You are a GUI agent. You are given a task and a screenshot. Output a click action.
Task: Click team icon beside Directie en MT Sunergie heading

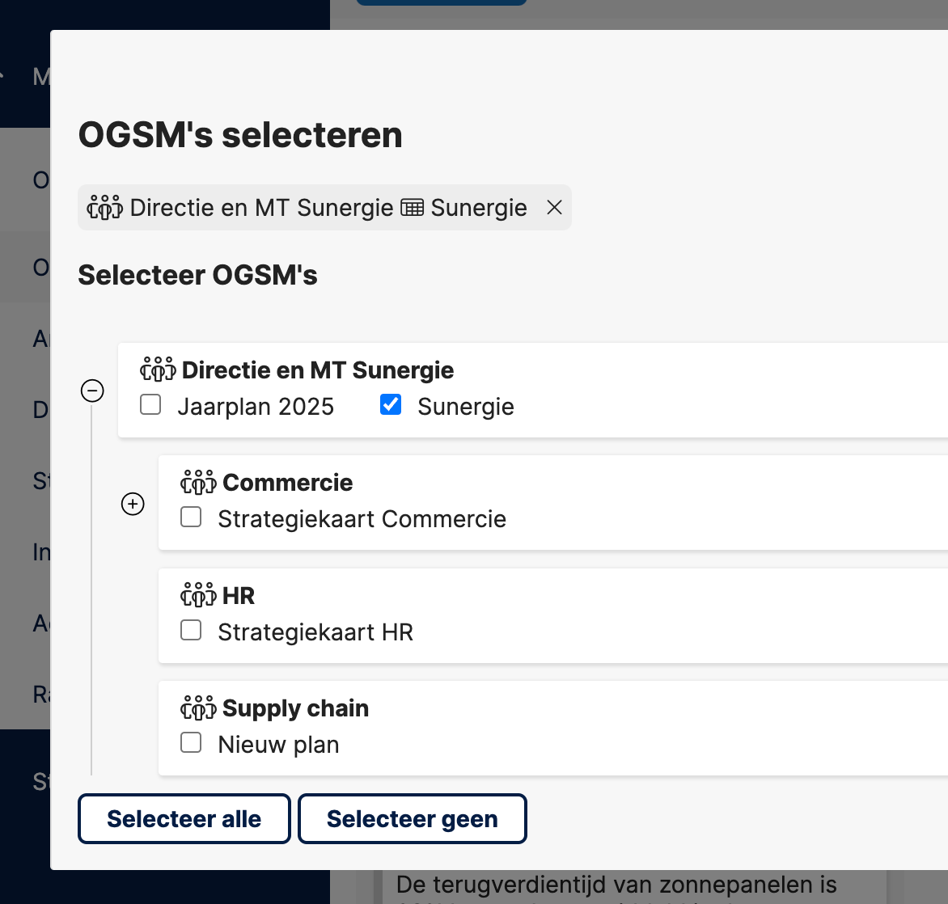pyautogui.click(x=158, y=370)
